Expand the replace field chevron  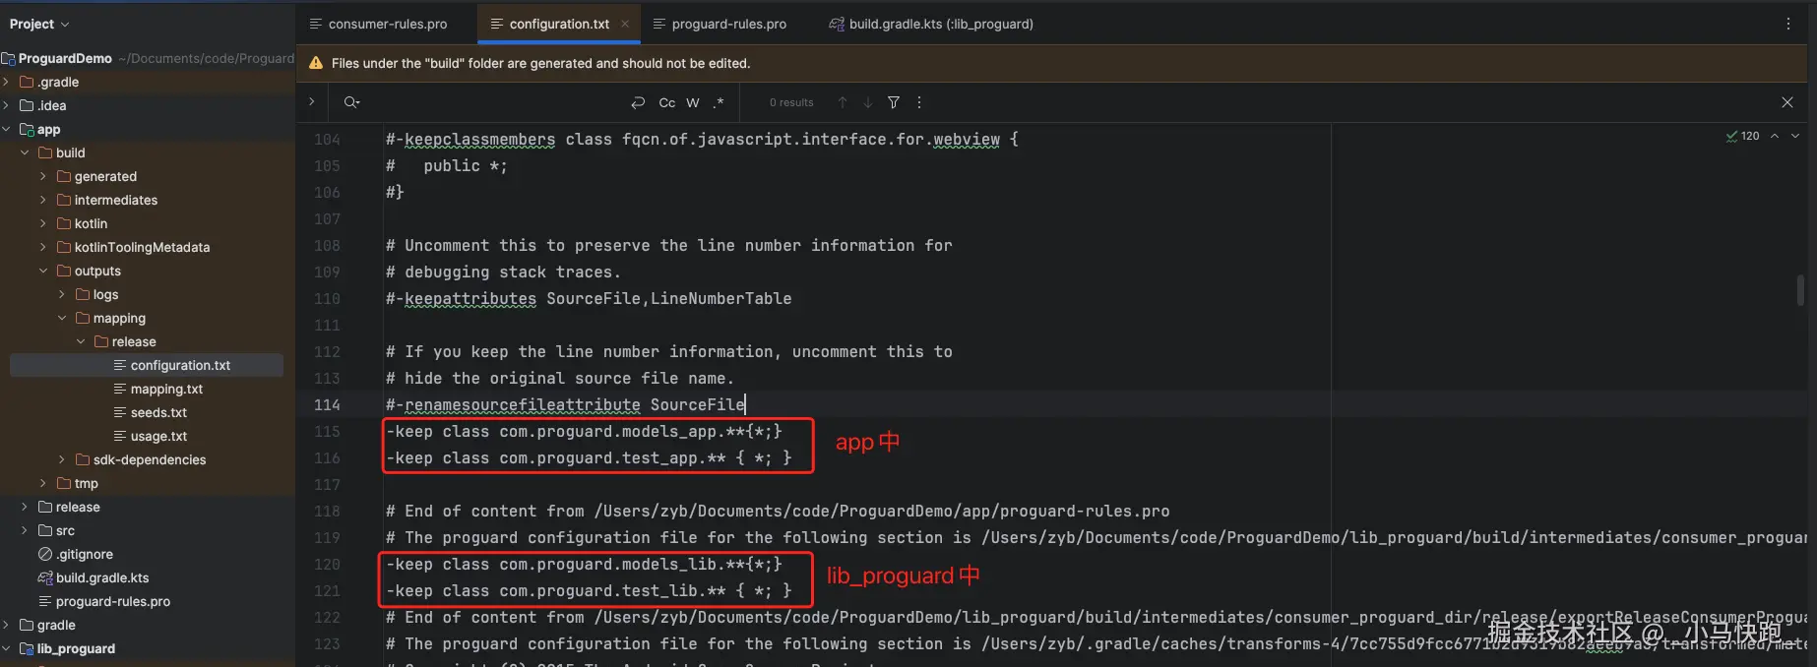312,101
